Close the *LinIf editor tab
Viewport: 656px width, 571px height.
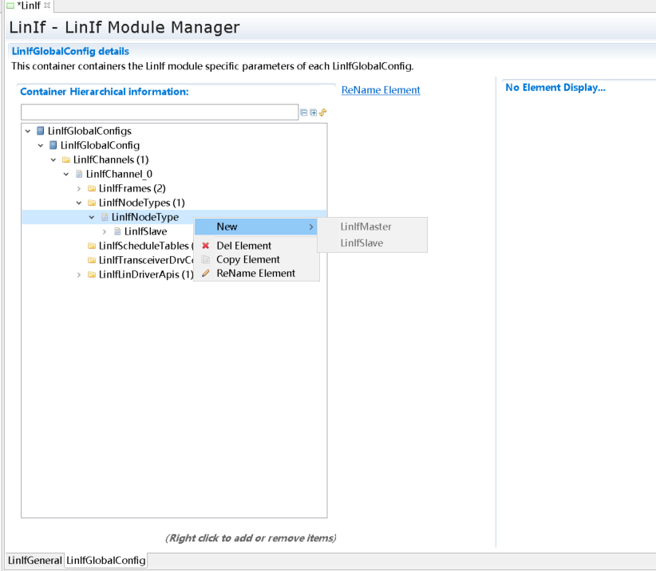(x=46, y=6)
